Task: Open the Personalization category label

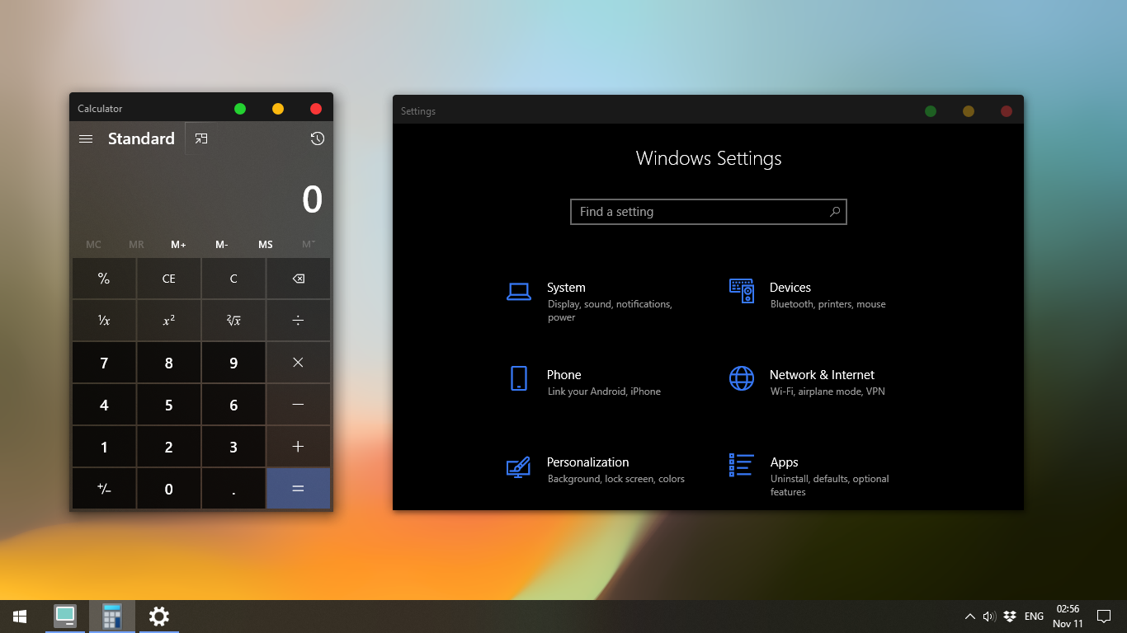Action: pos(588,462)
